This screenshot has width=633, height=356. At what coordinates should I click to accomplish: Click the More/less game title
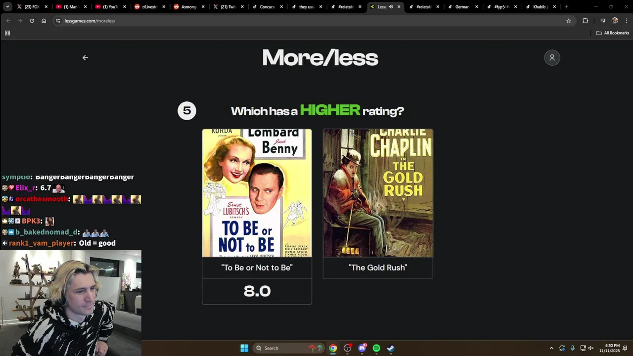point(320,58)
